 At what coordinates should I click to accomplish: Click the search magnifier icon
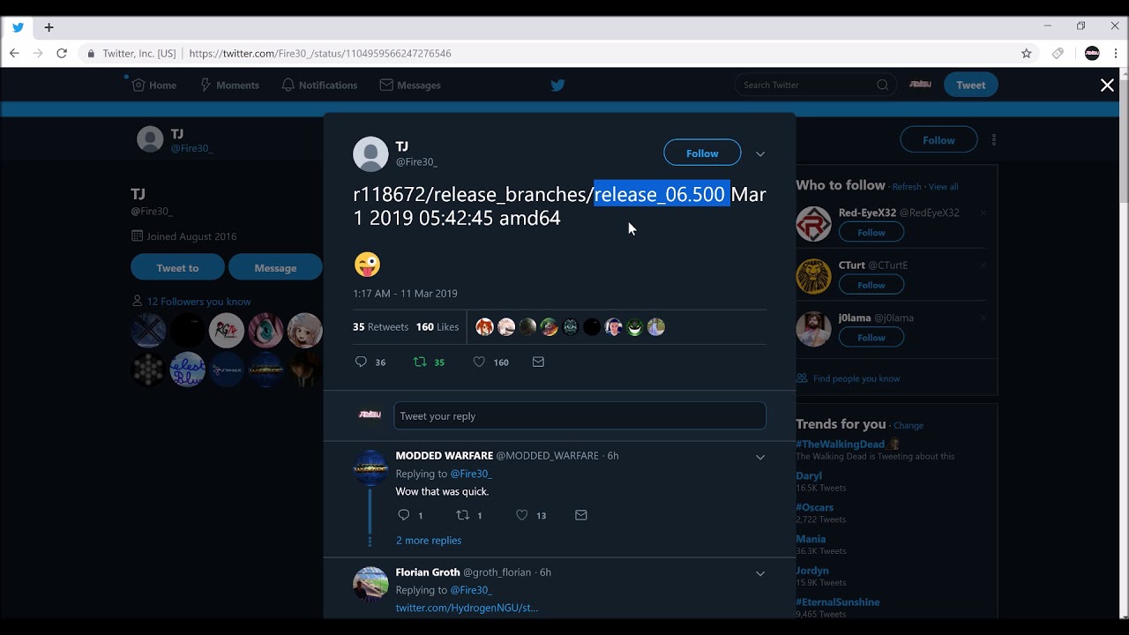tap(883, 86)
